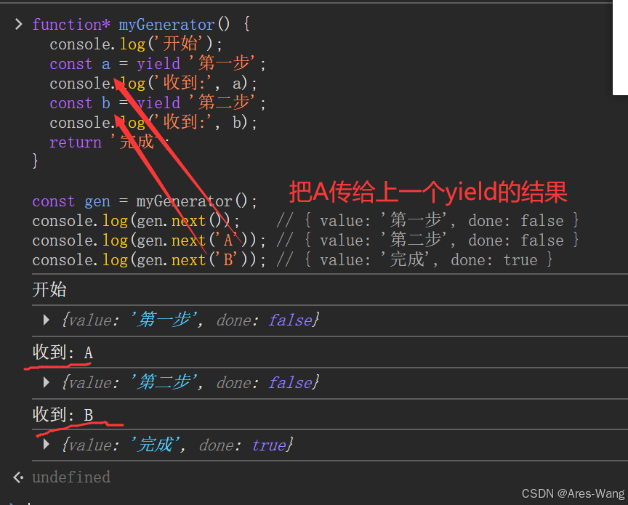
Task: Click the undefined result text
Action: (71, 477)
